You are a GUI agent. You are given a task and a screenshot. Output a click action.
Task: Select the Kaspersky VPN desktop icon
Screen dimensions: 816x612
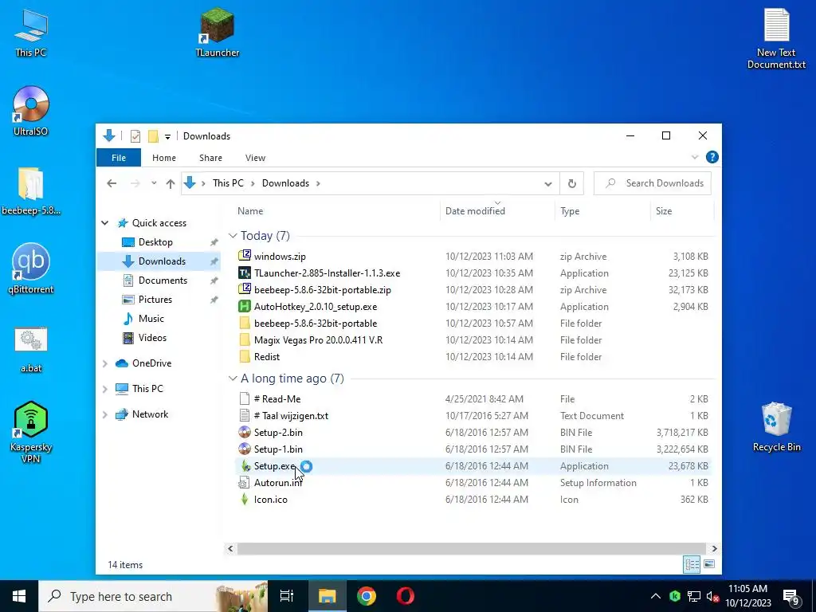click(31, 432)
